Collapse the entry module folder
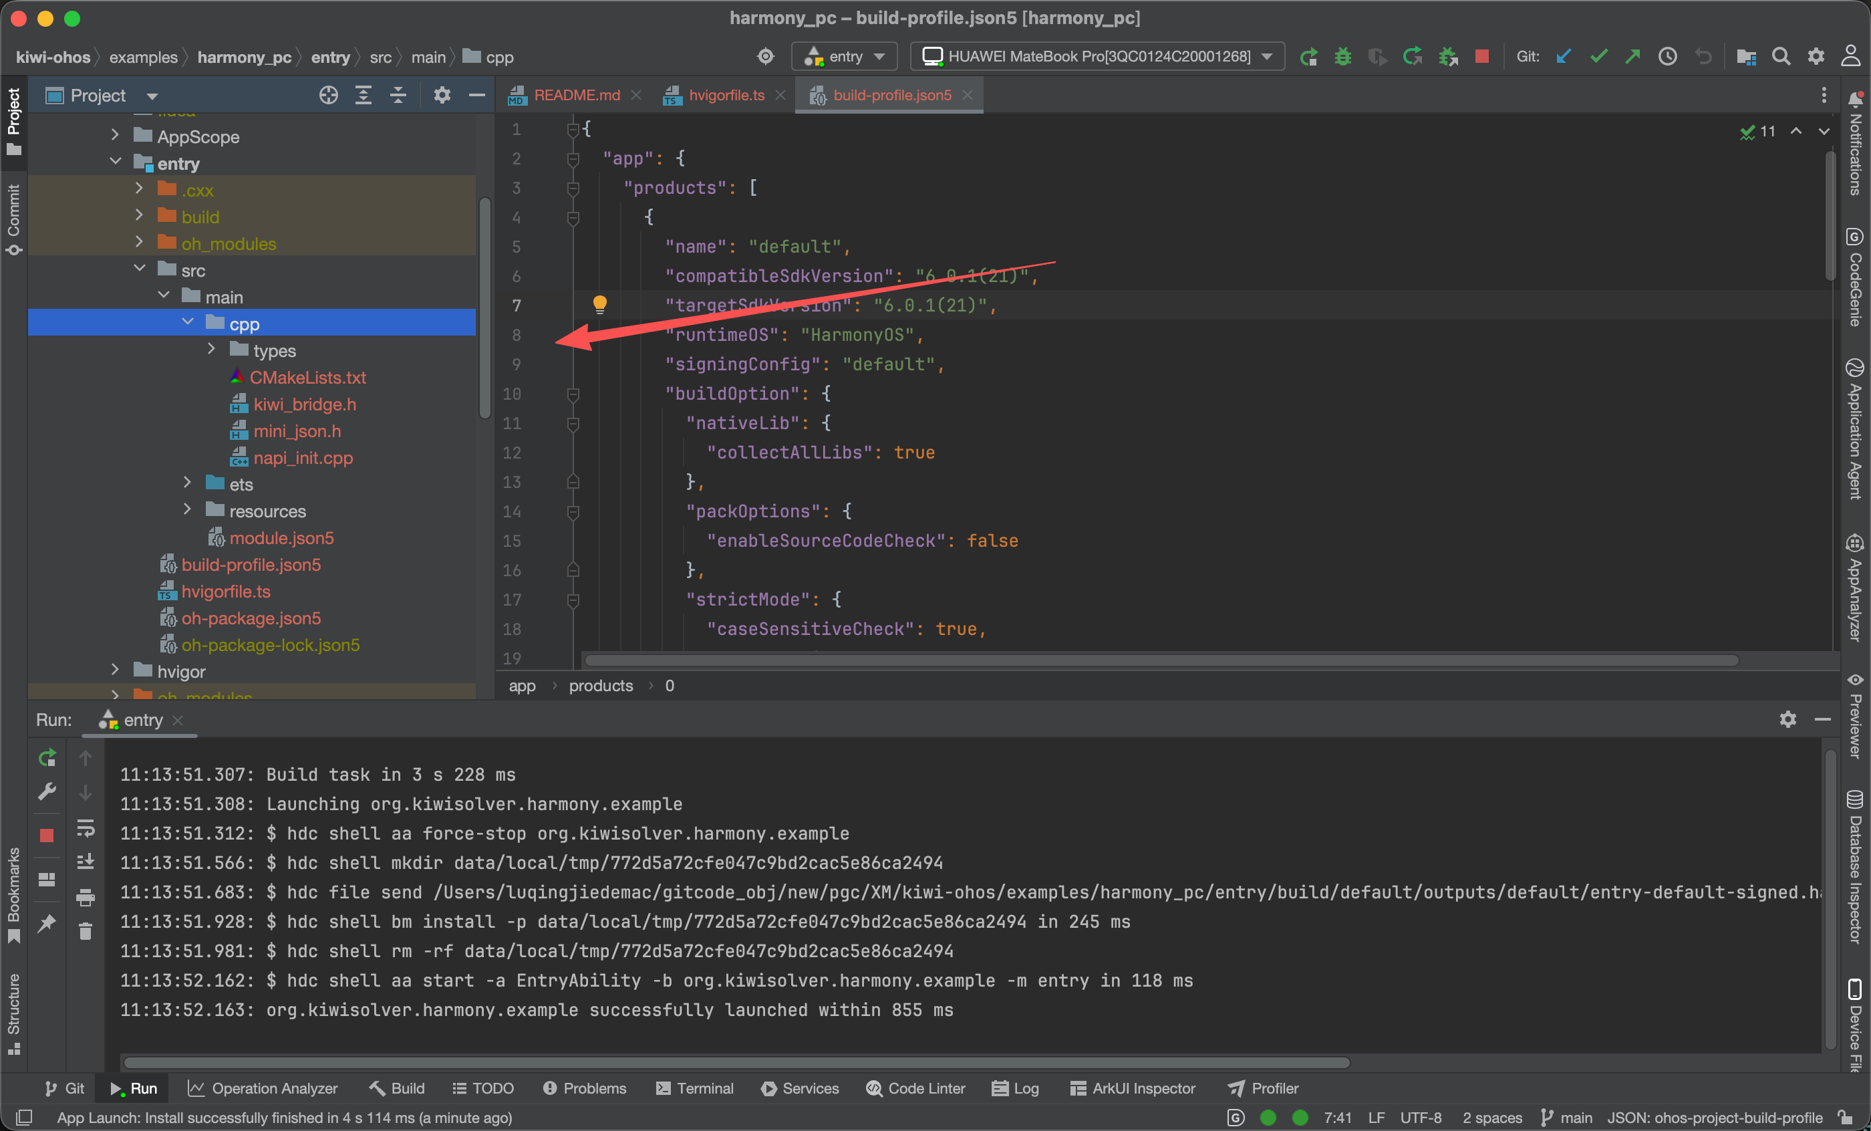 (116, 162)
